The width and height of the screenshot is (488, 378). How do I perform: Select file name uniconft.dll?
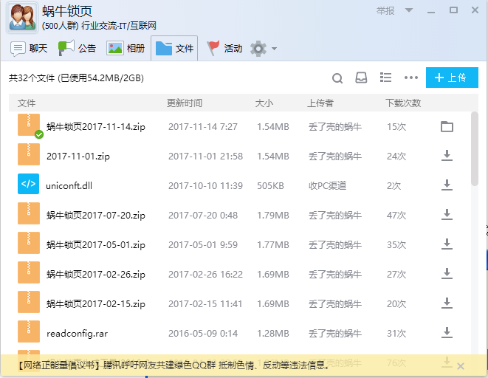[69, 186]
